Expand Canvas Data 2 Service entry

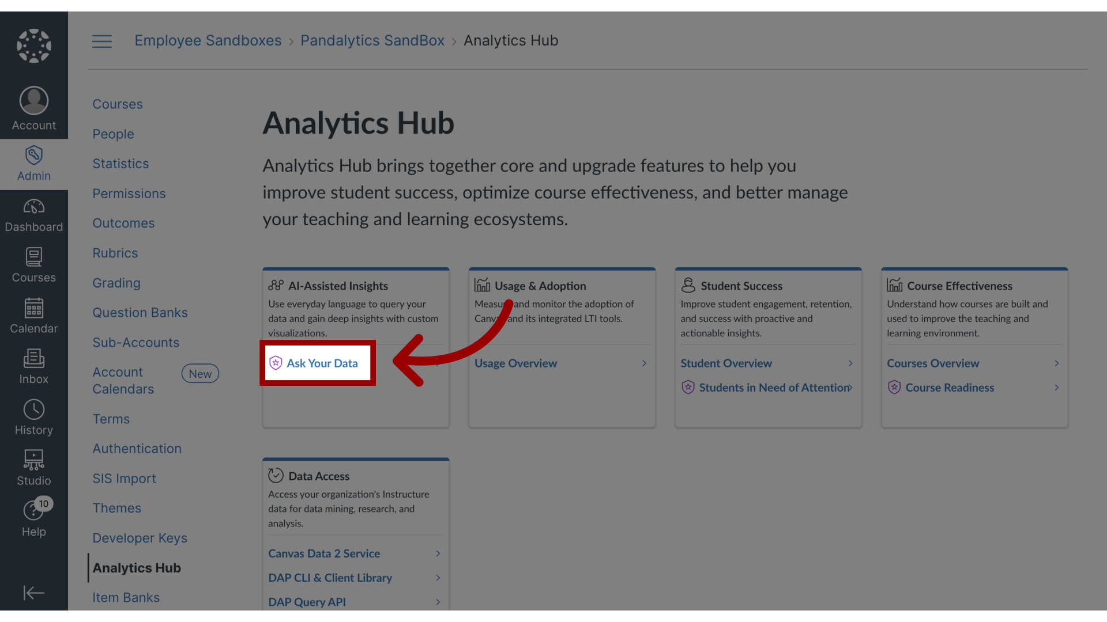coord(439,553)
